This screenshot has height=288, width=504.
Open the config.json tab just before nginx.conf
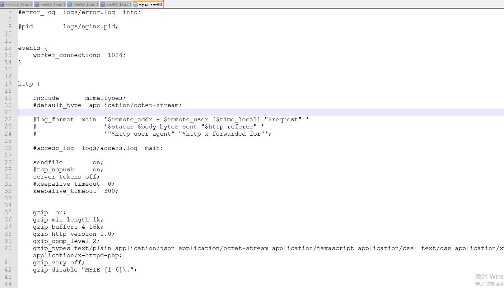pyautogui.click(x=116, y=5)
